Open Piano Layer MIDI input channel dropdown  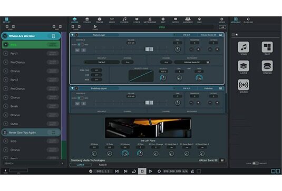click(x=128, y=62)
